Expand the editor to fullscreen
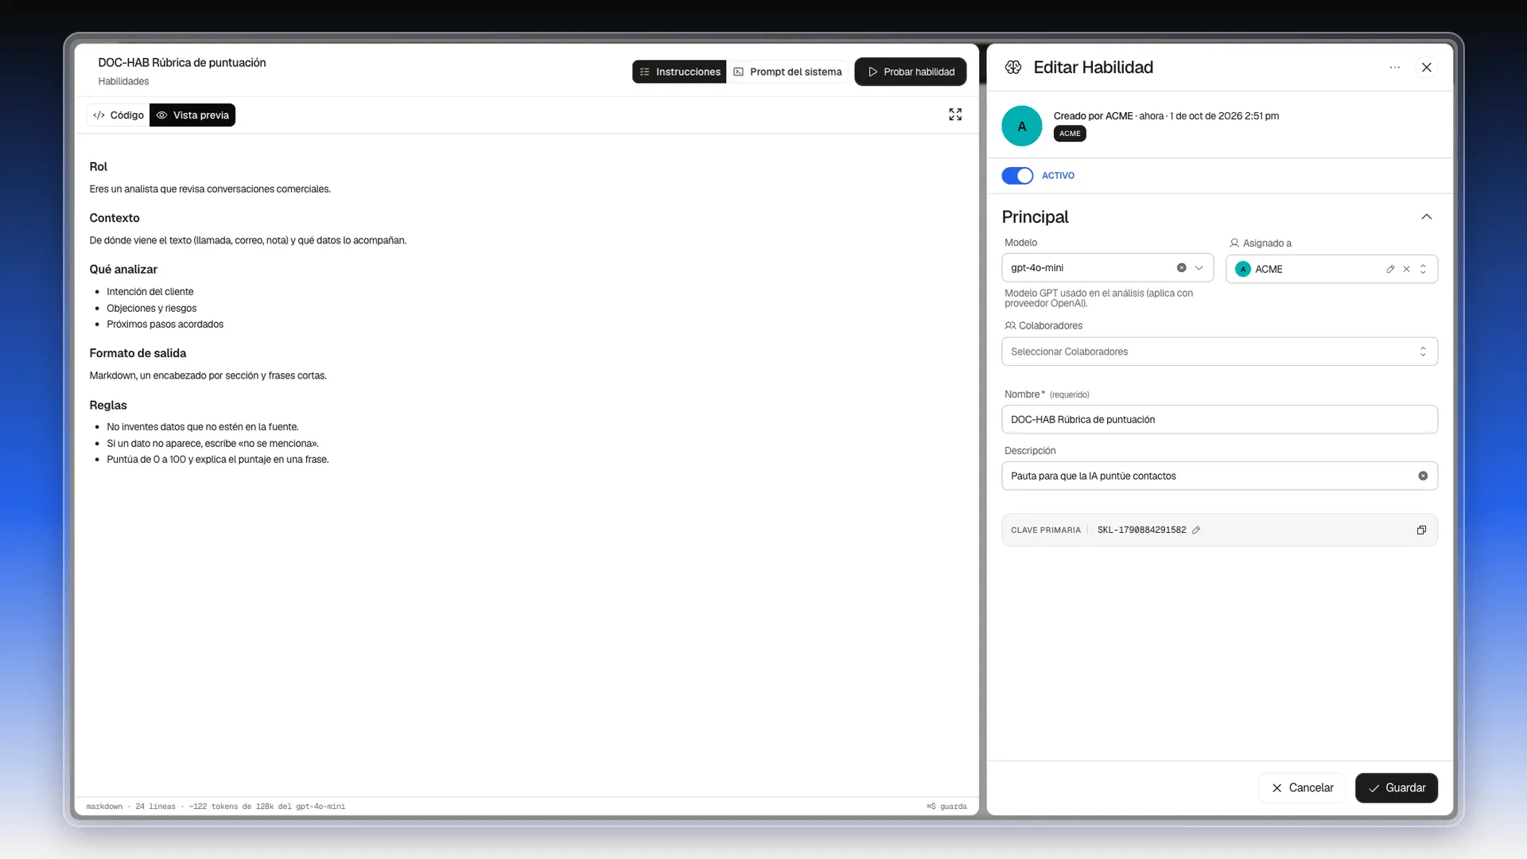This screenshot has width=1527, height=859. (x=955, y=115)
